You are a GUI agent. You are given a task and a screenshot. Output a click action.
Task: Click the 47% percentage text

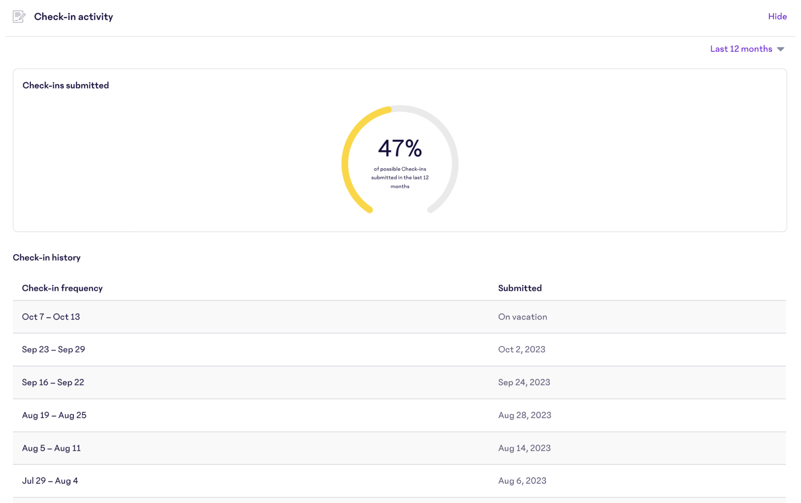(x=400, y=148)
